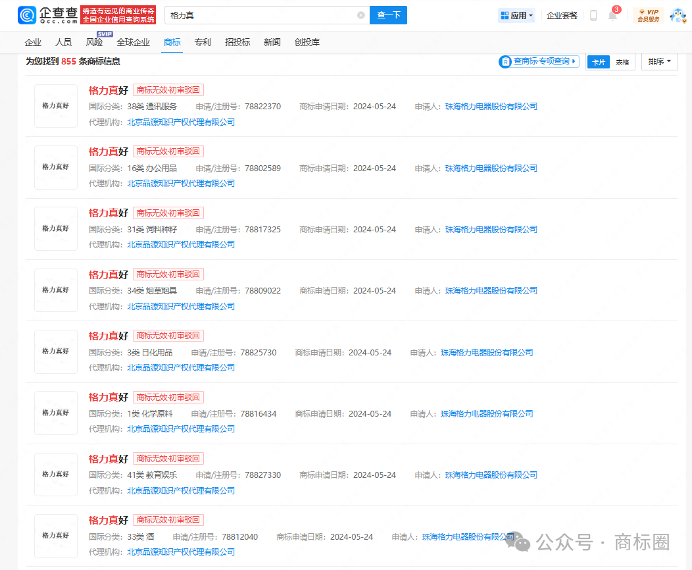Open applicant 珠海格力电器 in 78809022 row
692x570 pixels.
(491, 291)
